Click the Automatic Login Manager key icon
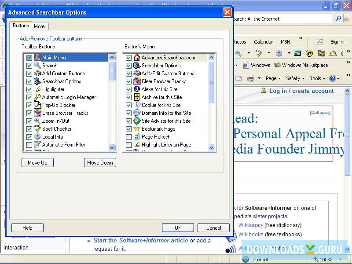The height and width of the screenshot is (264, 352). coord(37,97)
